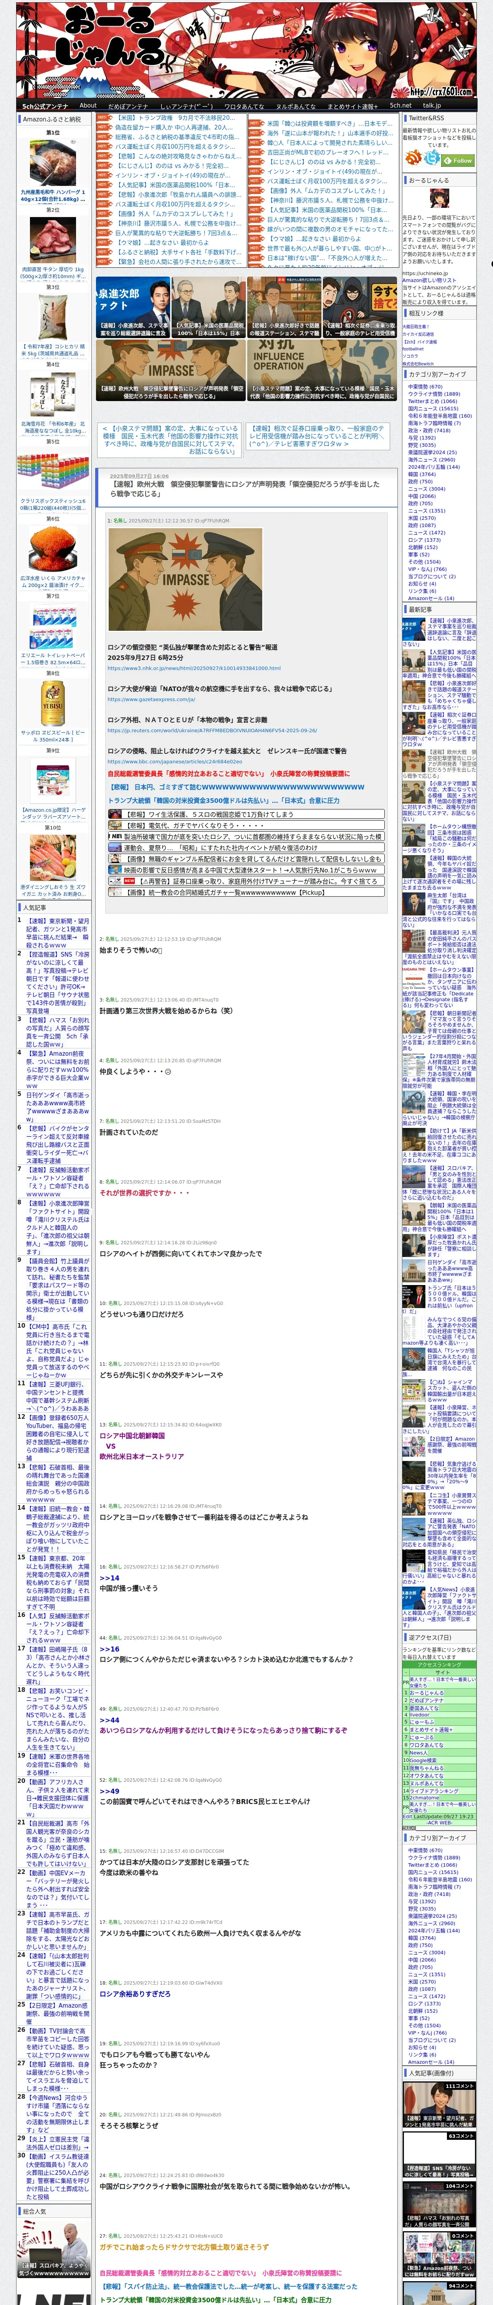Click reply anchor >>44 in post 49
This screenshot has height=2305, width=493.
[x=109, y=1720]
